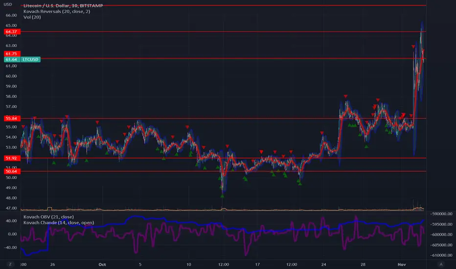Screen dimensions: 456x269
Task: Click the 24 date label on time axis
Action: [324, 264]
